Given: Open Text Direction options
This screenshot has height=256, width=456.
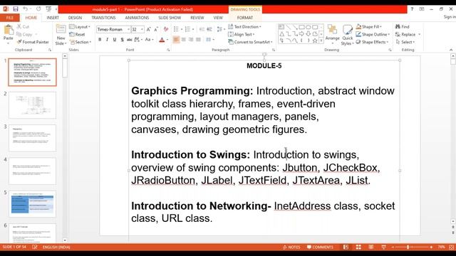Looking at the screenshot, I should (x=244, y=27).
